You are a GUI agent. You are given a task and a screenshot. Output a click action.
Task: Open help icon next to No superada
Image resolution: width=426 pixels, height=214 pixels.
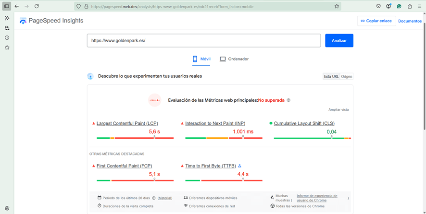tap(288, 100)
